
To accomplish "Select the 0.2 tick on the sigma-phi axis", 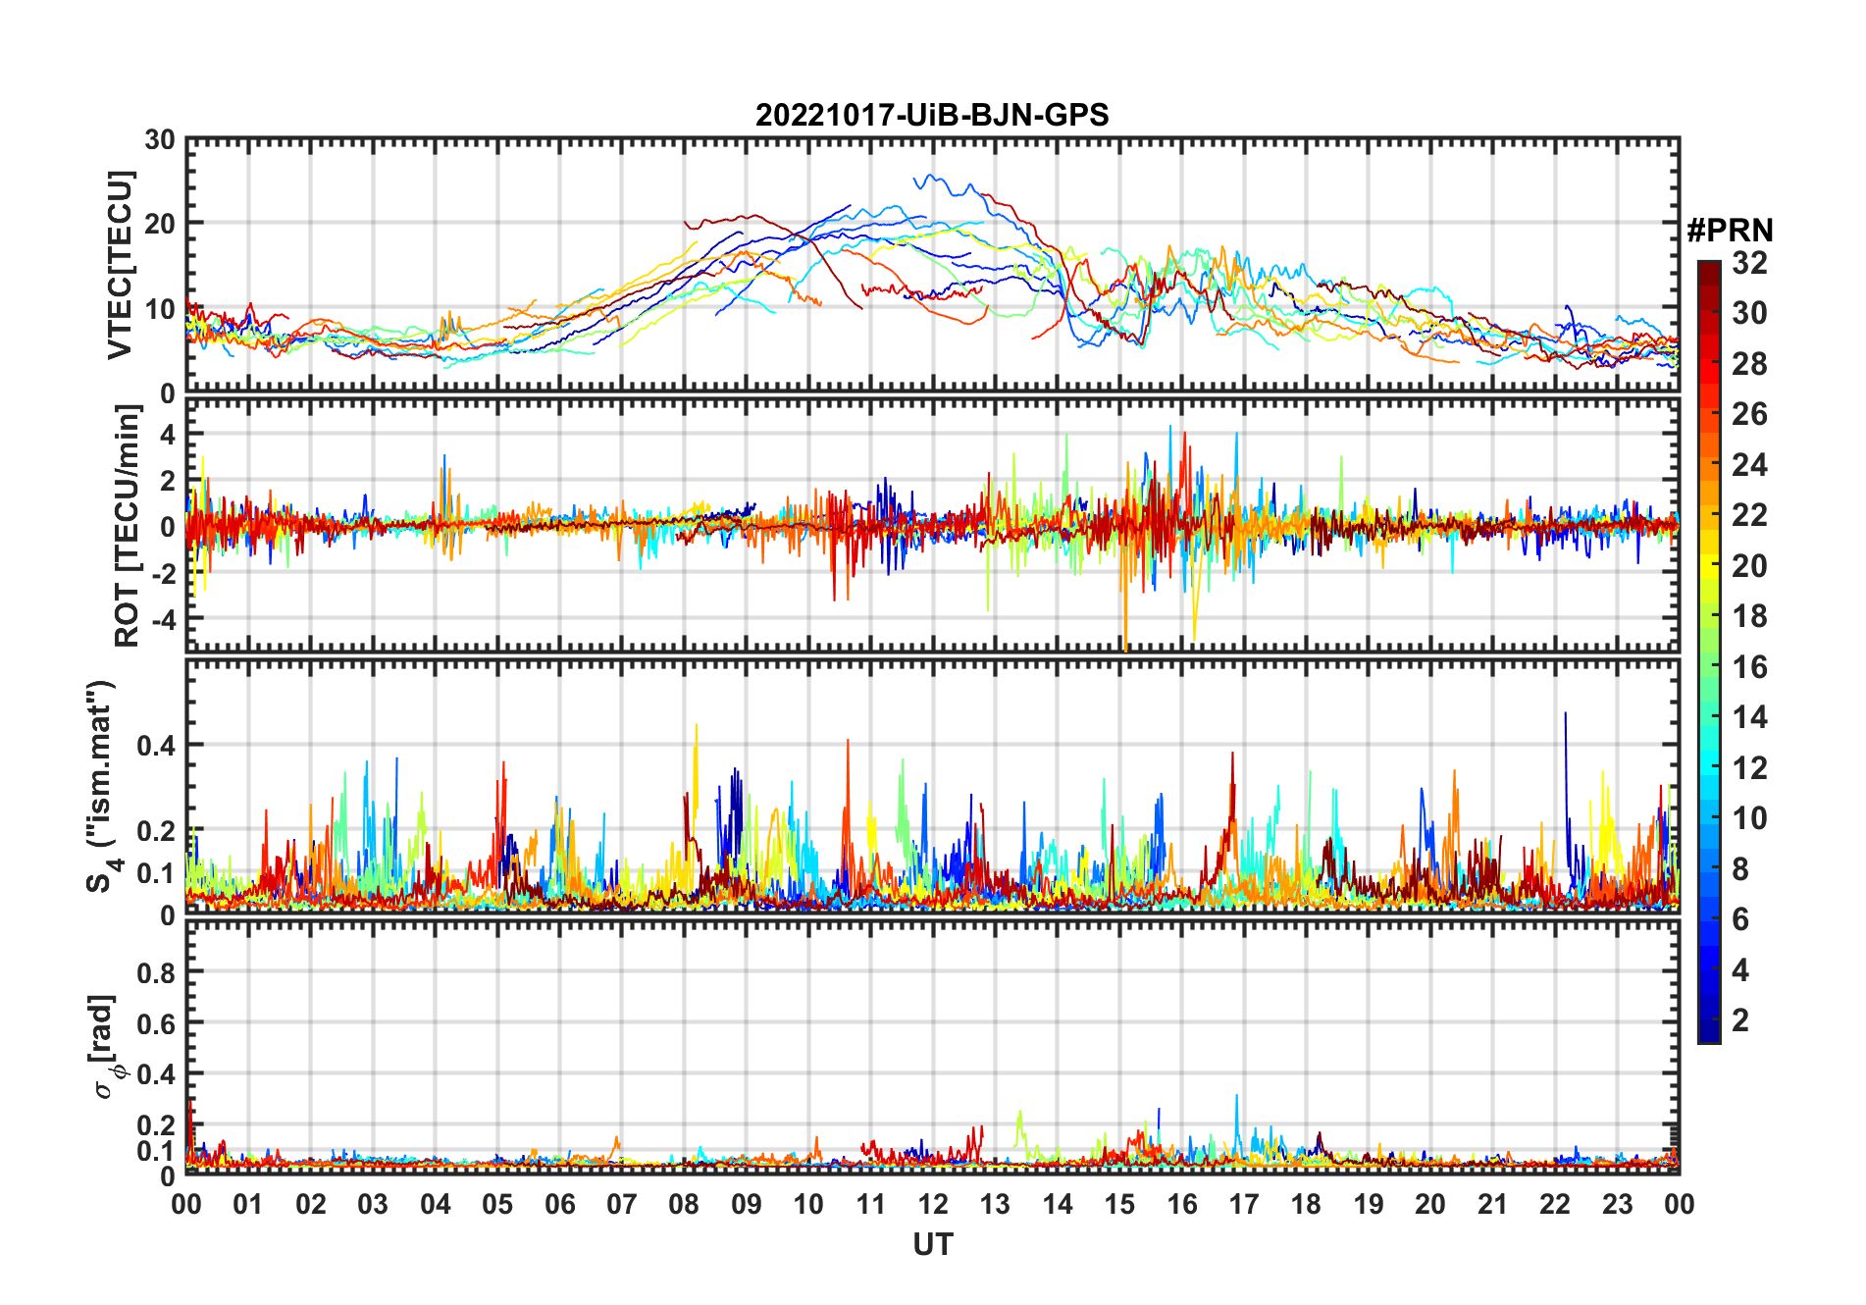I will (x=156, y=1125).
